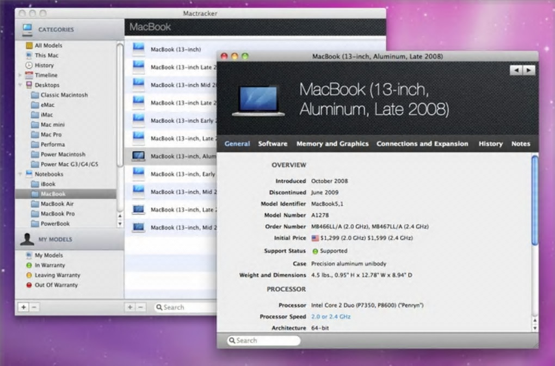Click plus button under Categories sidebar
Screen dimensions: 555x366
tap(23, 307)
